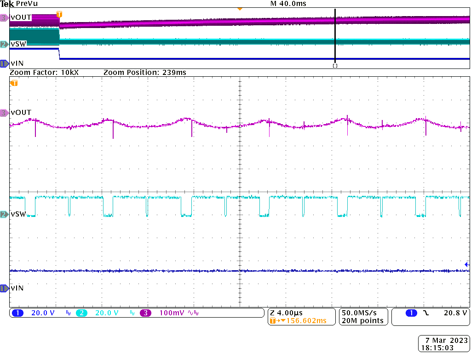Click the 7 Mar 2023 date-time box
This screenshot has height=353, width=471.
tap(443, 342)
